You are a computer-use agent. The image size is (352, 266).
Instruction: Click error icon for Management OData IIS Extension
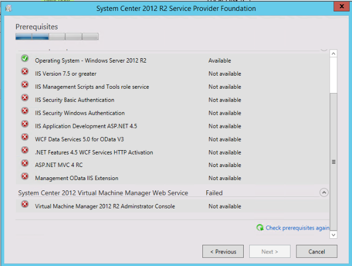point(24,176)
